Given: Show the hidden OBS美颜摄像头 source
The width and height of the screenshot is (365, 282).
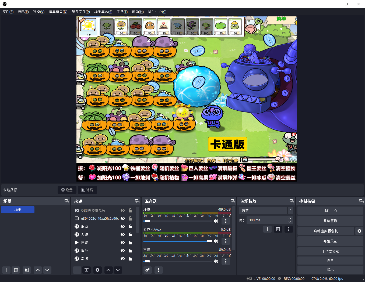Looking at the screenshot, I should tap(123, 210).
